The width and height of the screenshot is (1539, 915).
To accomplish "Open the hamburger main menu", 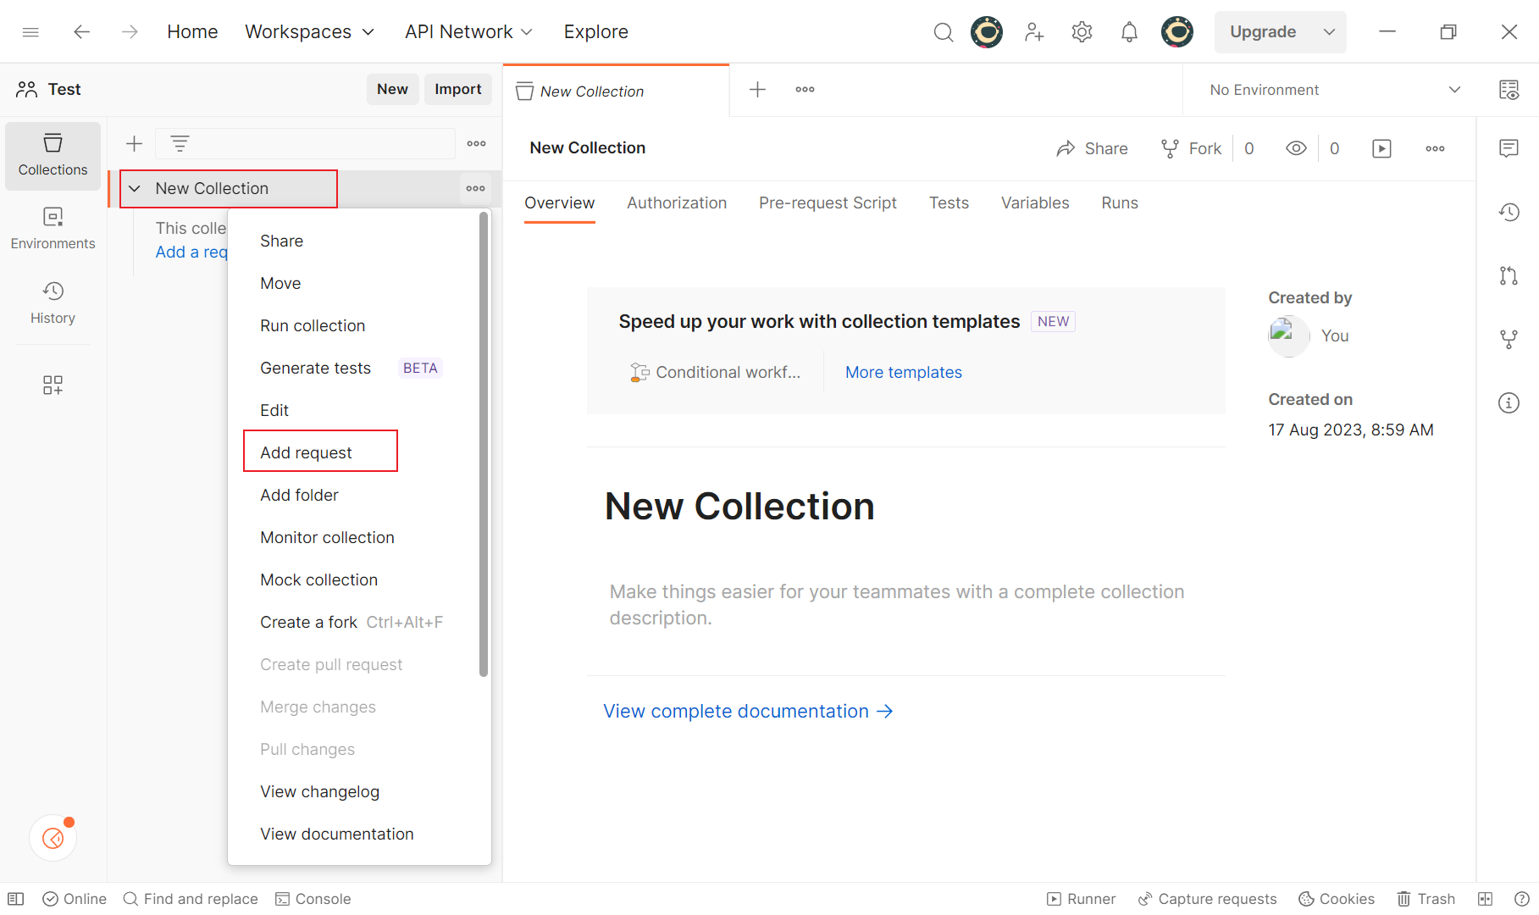I will pyautogui.click(x=30, y=32).
